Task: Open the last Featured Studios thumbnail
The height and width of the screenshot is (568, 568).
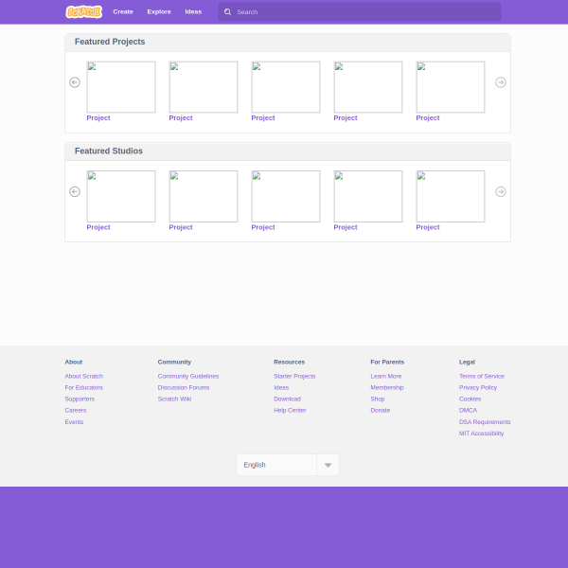Action: 450,196
